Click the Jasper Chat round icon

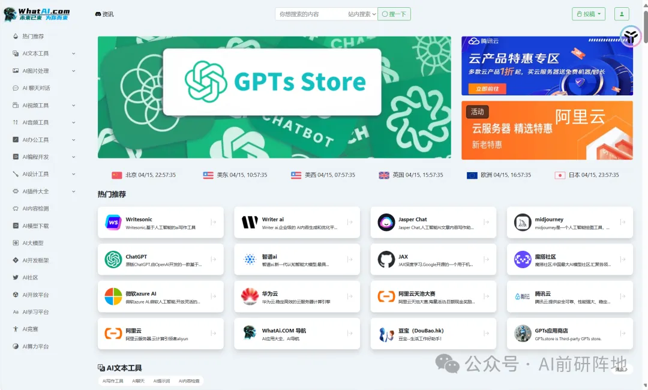386,223
